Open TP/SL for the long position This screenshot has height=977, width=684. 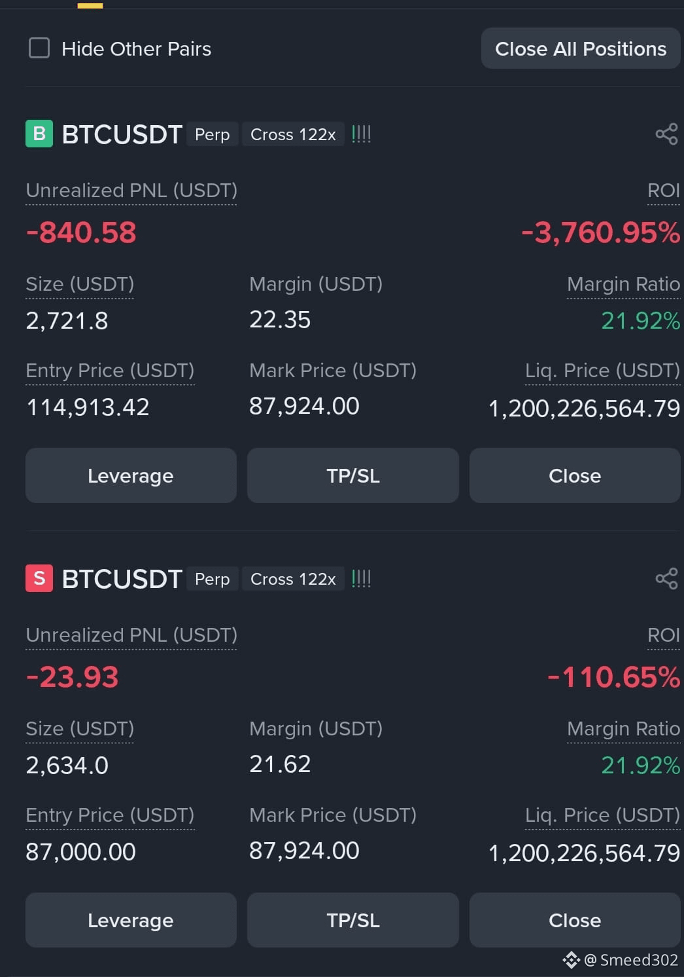pyautogui.click(x=353, y=475)
